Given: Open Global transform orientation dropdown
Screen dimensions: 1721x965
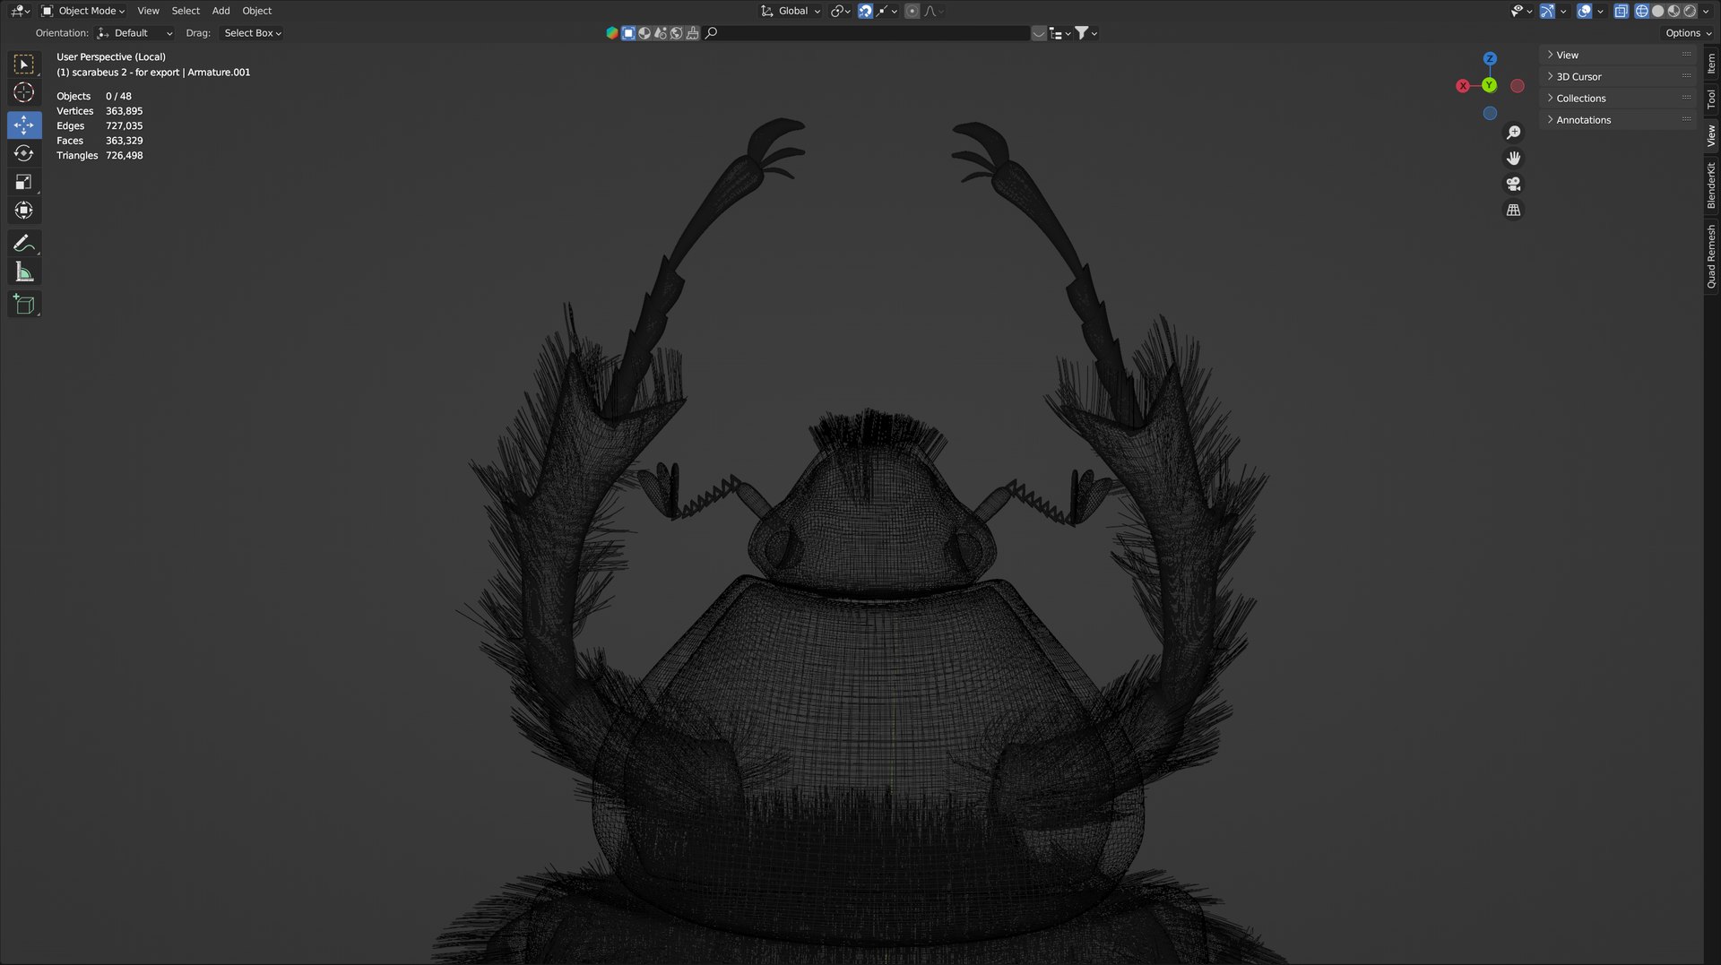Looking at the screenshot, I should [791, 11].
